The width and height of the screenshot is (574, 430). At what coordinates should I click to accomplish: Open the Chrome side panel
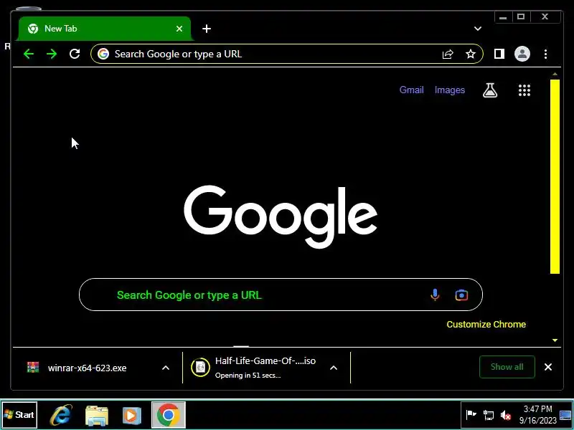click(x=499, y=54)
